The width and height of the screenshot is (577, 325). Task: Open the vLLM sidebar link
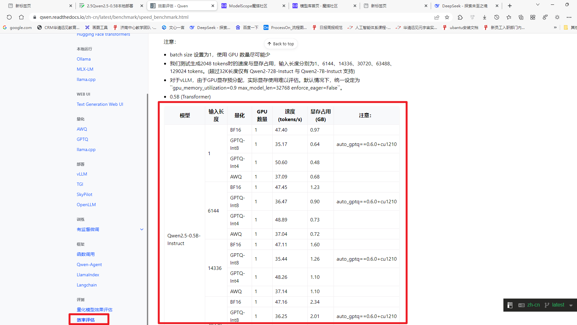pos(82,174)
